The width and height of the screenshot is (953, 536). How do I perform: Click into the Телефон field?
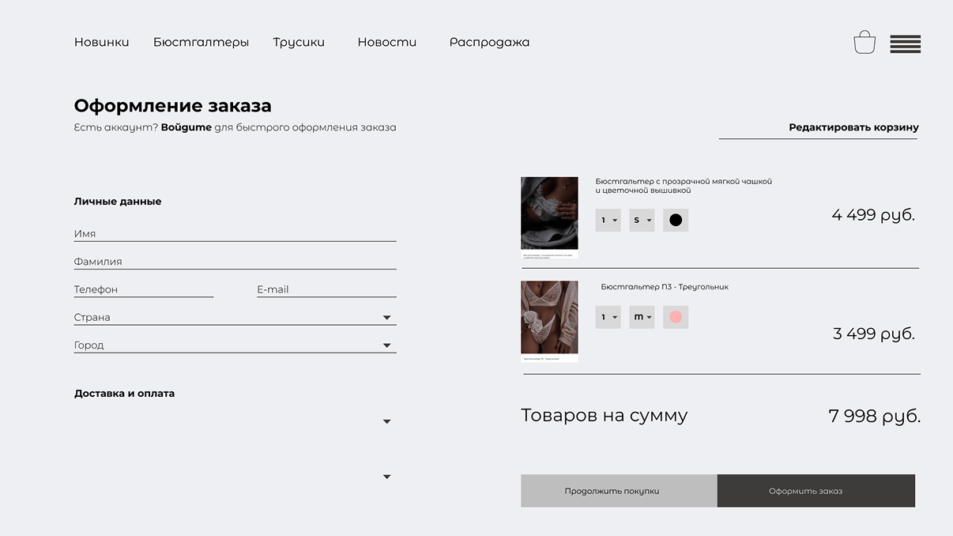(144, 289)
